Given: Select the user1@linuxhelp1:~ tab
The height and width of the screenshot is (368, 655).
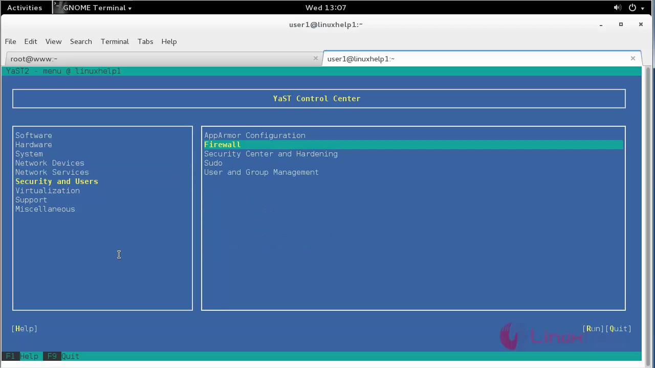Looking at the screenshot, I should tap(481, 59).
